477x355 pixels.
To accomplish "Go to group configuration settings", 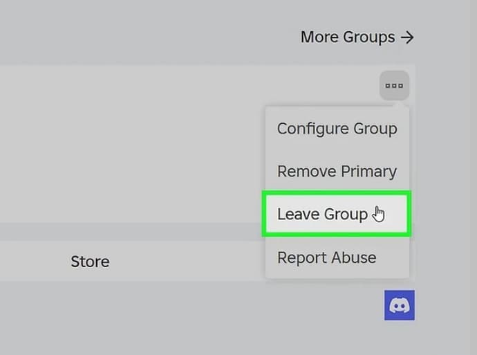I will click(x=337, y=129).
